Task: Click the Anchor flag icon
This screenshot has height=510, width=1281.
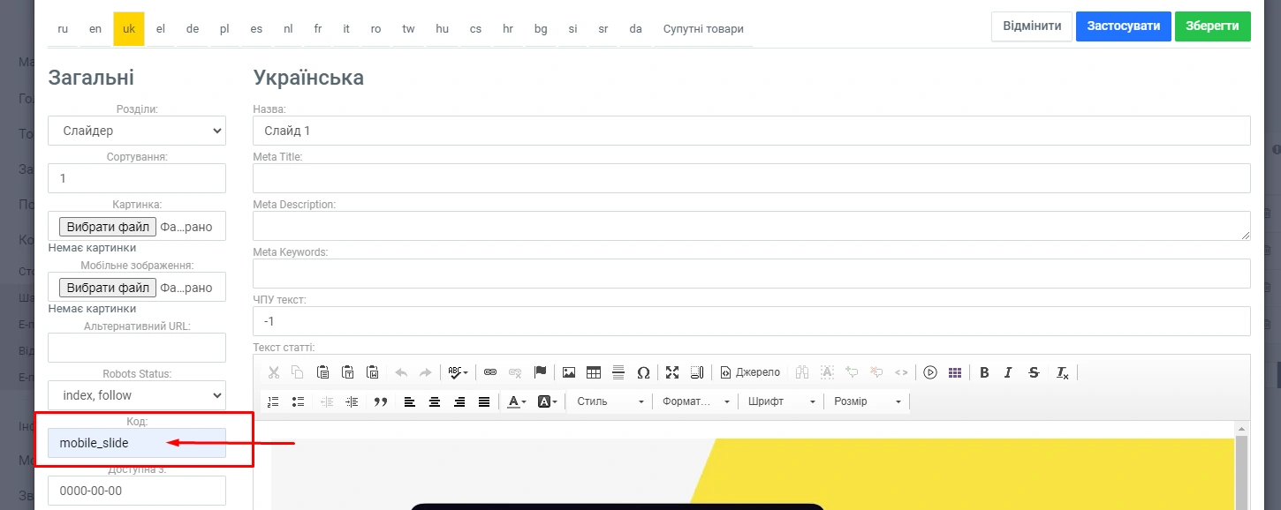Action: tap(540, 372)
